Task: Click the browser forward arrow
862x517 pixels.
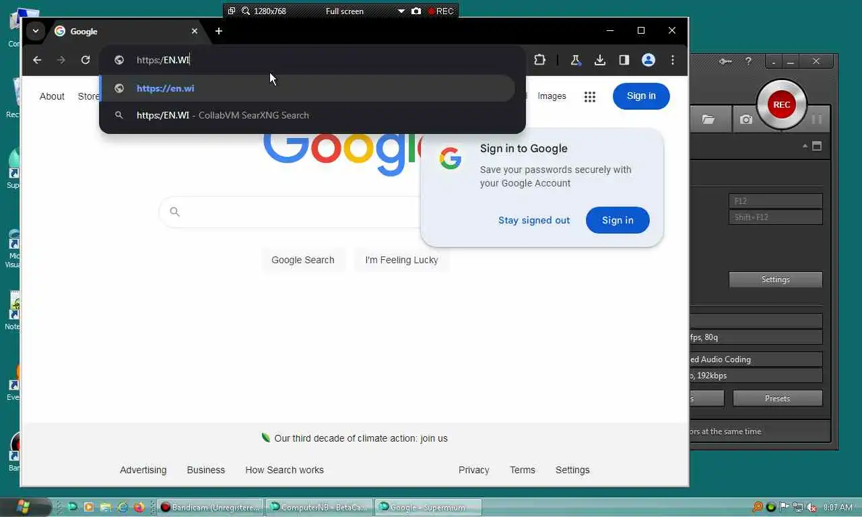Action: (61, 60)
